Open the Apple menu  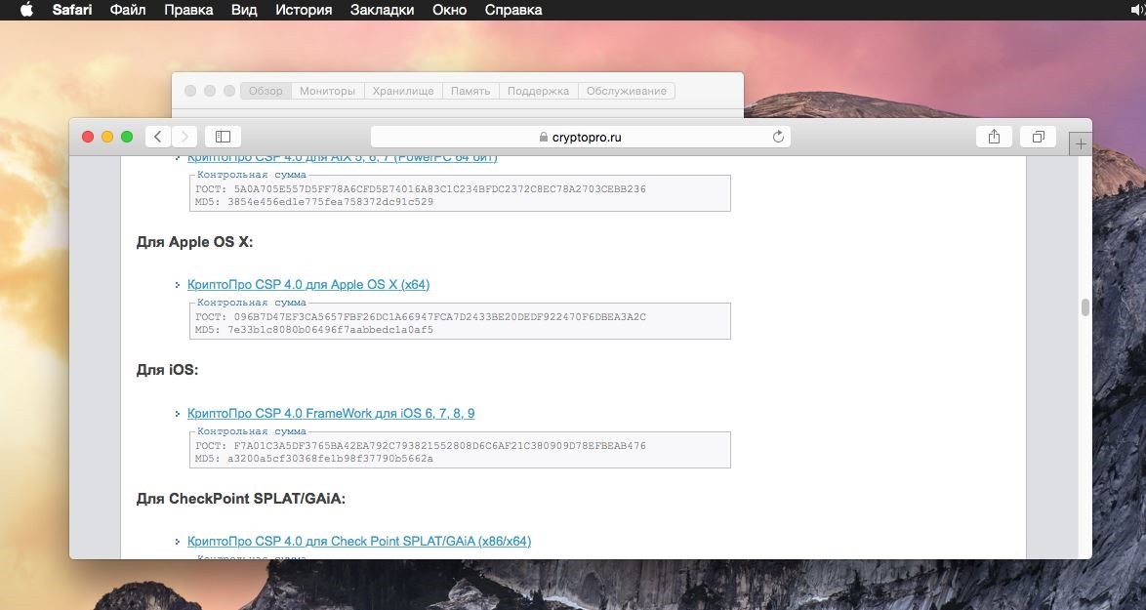point(26,10)
